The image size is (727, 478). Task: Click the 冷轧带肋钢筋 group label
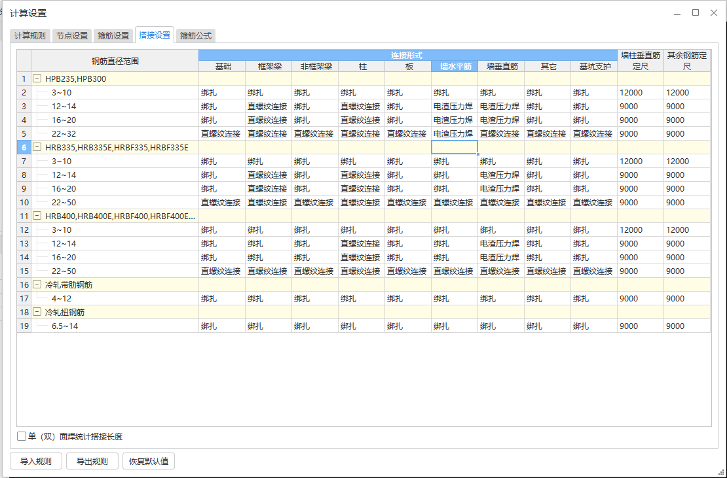69,284
